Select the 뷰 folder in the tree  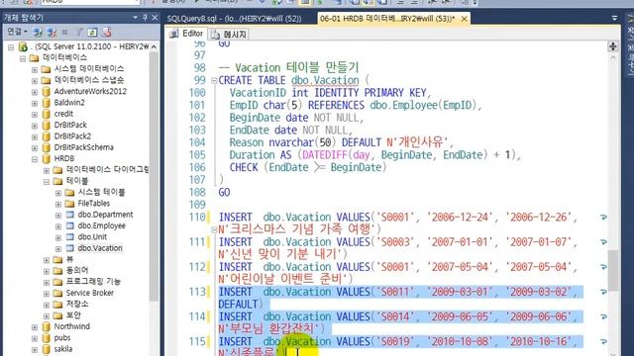coord(69,259)
